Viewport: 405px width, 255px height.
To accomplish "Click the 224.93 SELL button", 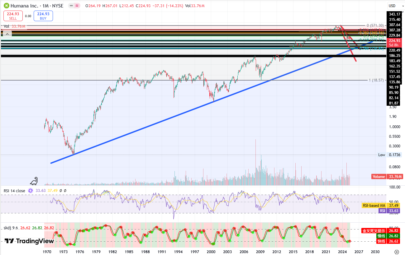I will point(13,16).
